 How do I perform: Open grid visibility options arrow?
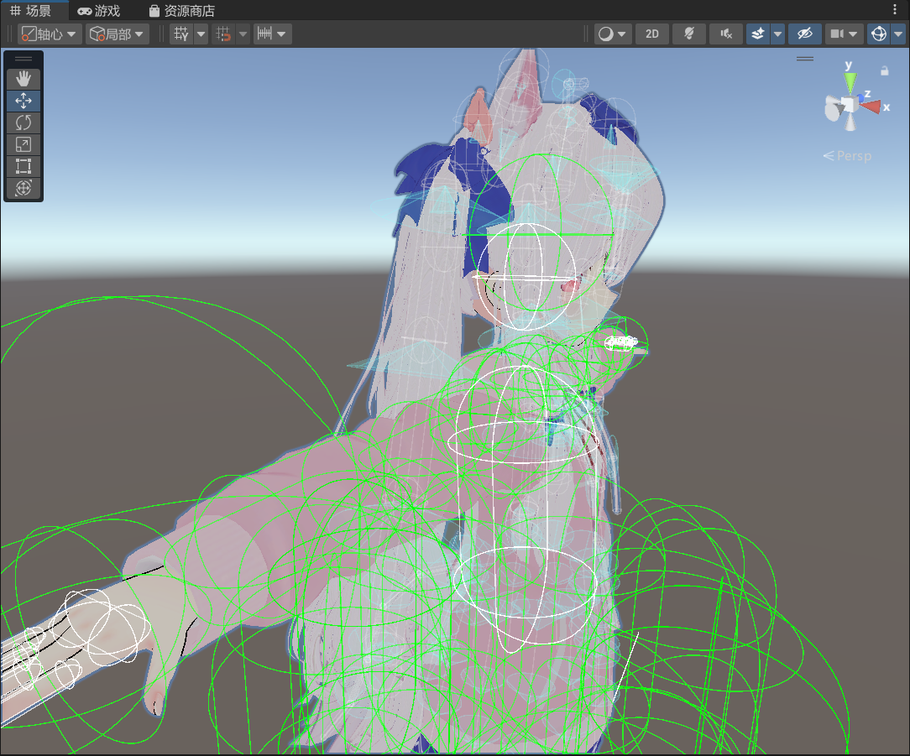tap(201, 34)
